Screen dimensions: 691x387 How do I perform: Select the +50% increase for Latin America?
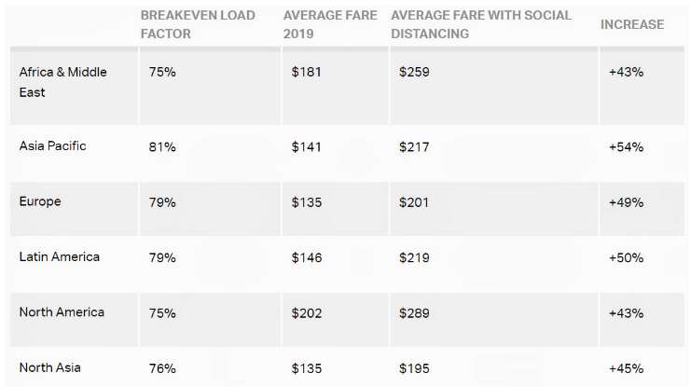[x=626, y=257]
